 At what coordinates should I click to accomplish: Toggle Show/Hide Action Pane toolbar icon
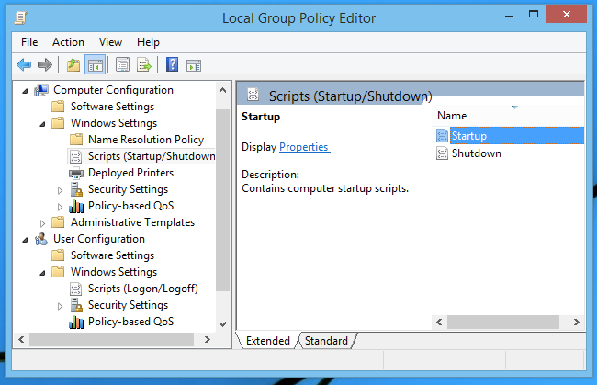(194, 65)
